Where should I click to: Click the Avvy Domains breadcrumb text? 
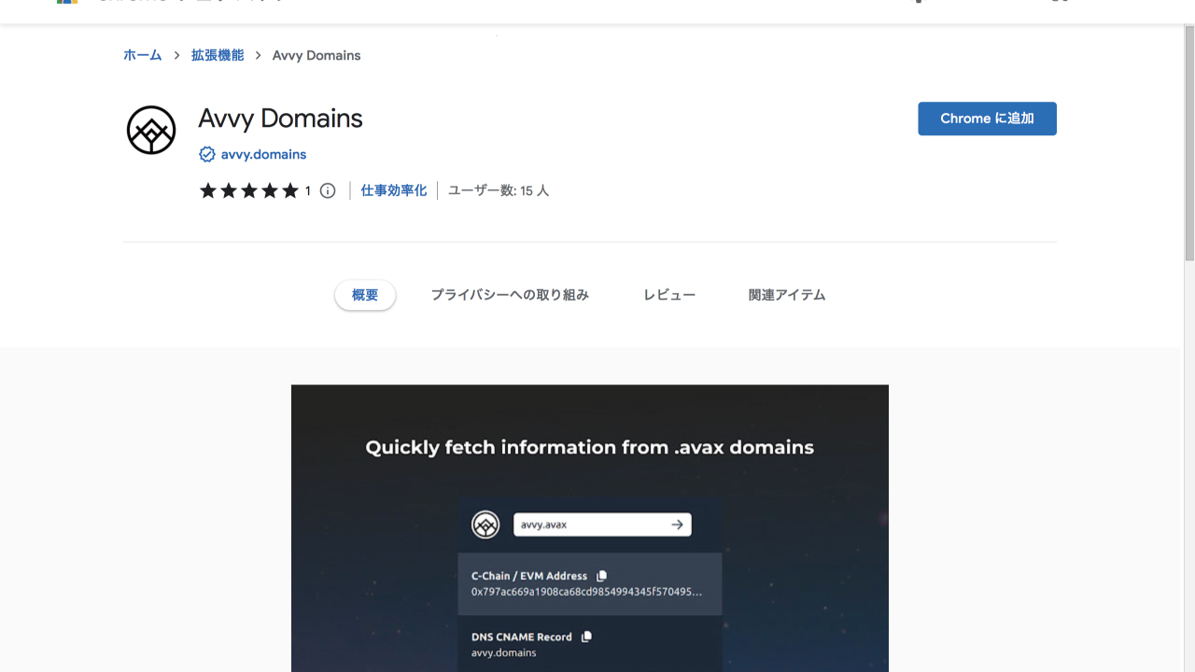(x=316, y=55)
